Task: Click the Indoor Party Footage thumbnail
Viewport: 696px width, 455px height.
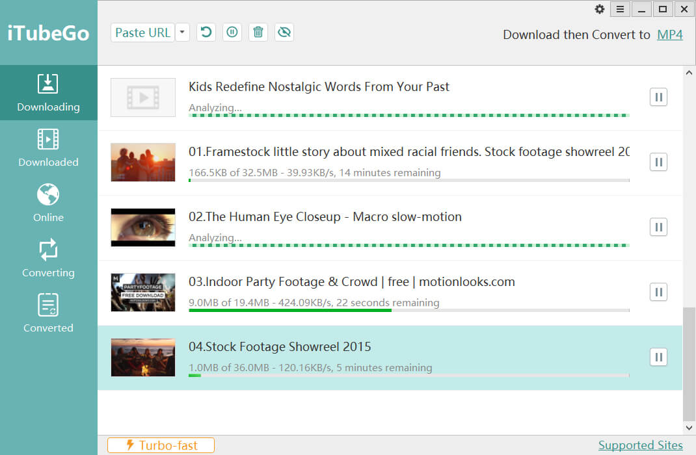Action: [143, 292]
